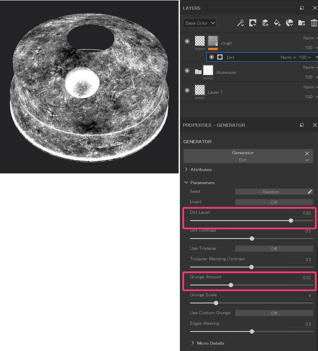This screenshot has height=351, width=318.
Task: Click the Grunge Amount value field 0.32
Action: tap(307, 278)
